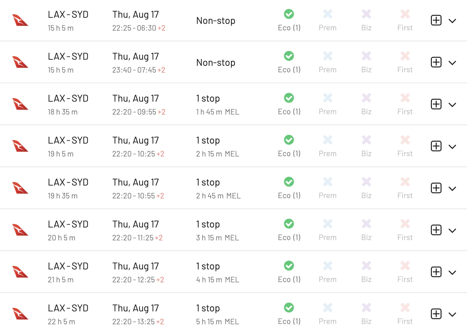Expand the 19 h 5 m flight row chevron
The width and height of the screenshot is (467, 333).
452,147
